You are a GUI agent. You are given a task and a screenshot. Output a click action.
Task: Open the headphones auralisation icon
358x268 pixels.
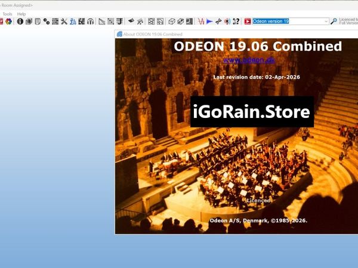pos(90,21)
